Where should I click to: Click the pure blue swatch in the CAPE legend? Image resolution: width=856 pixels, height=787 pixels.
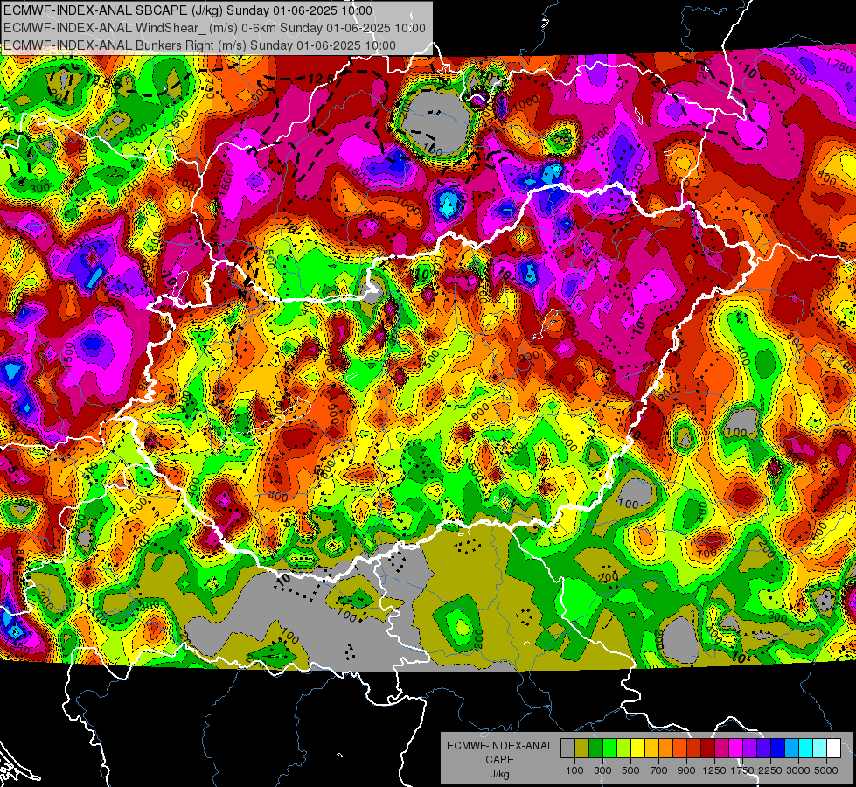(778, 749)
